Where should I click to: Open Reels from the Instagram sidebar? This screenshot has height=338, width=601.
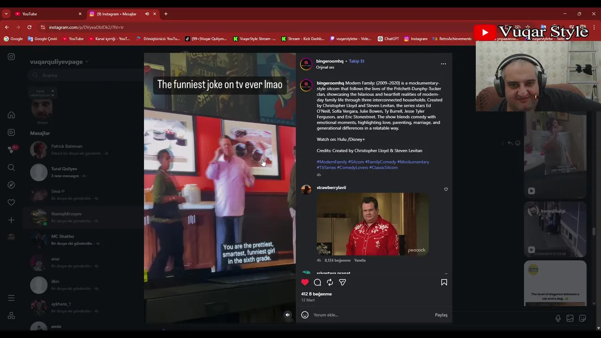pos(11,132)
